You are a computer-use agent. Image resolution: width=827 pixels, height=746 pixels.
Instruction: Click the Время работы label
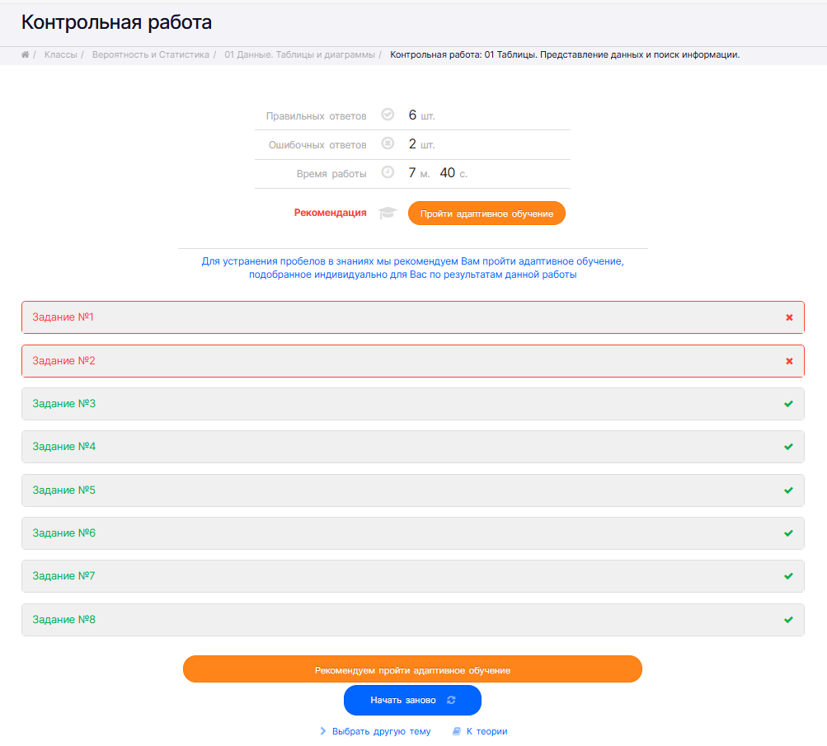[x=331, y=174]
